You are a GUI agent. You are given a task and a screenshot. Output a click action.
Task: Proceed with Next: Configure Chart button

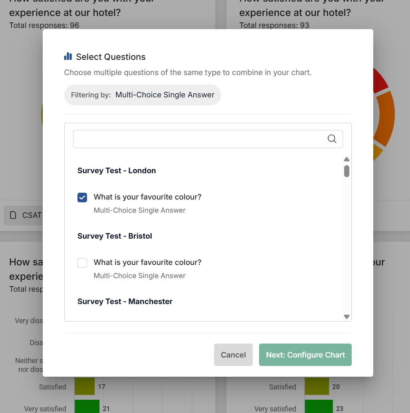point(305,355)
